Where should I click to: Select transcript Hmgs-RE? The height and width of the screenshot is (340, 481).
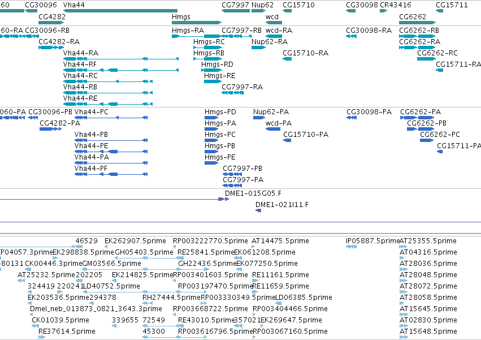pos(213,81)
